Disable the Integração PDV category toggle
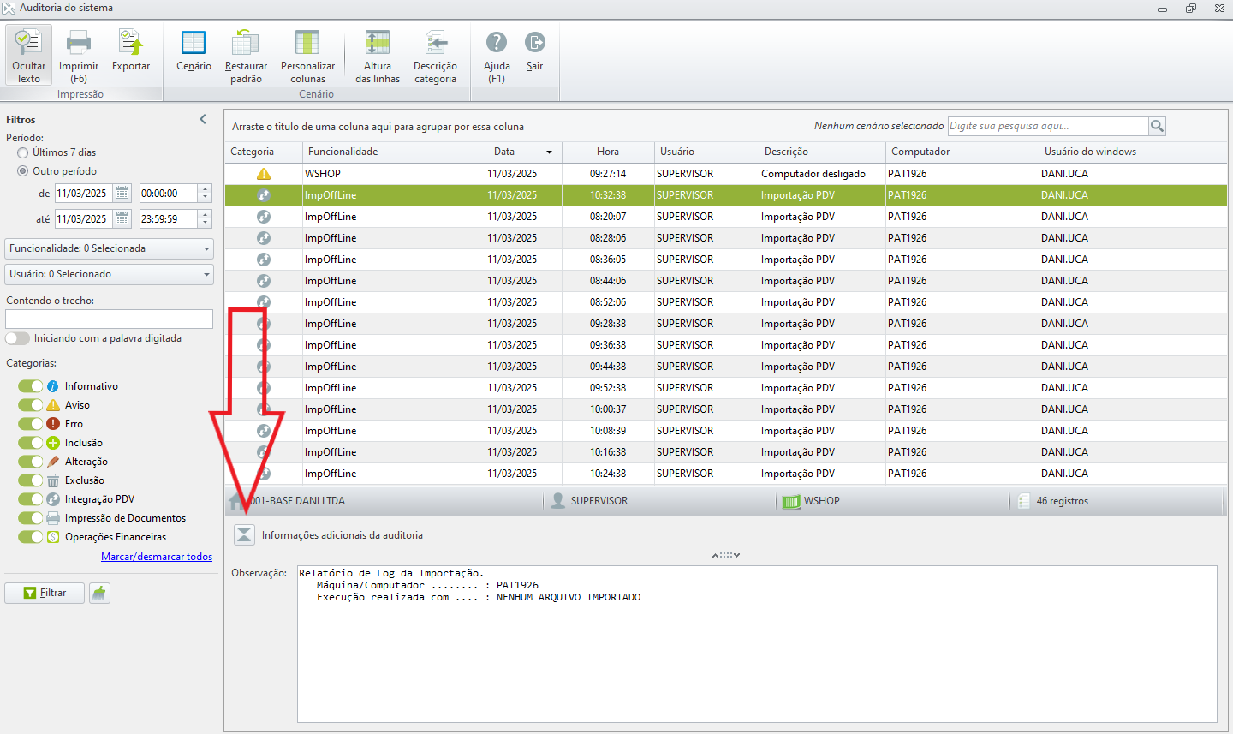The width and height of the screenshot is (1233, 734). pyautogui.click(x=31, y=499)
